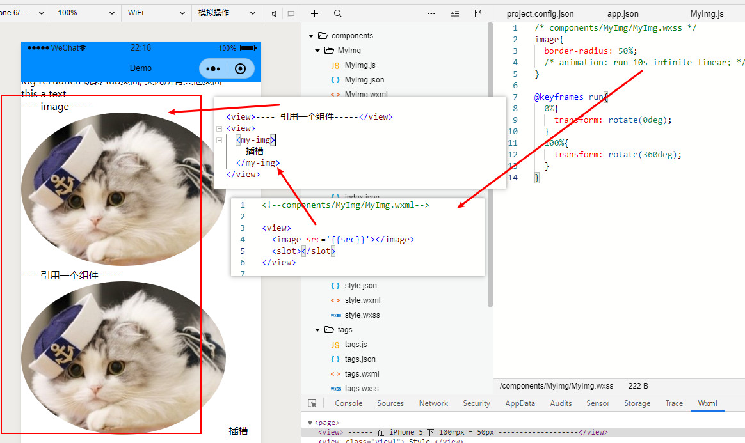Switch to app.json editor tab

click(623, 14)
